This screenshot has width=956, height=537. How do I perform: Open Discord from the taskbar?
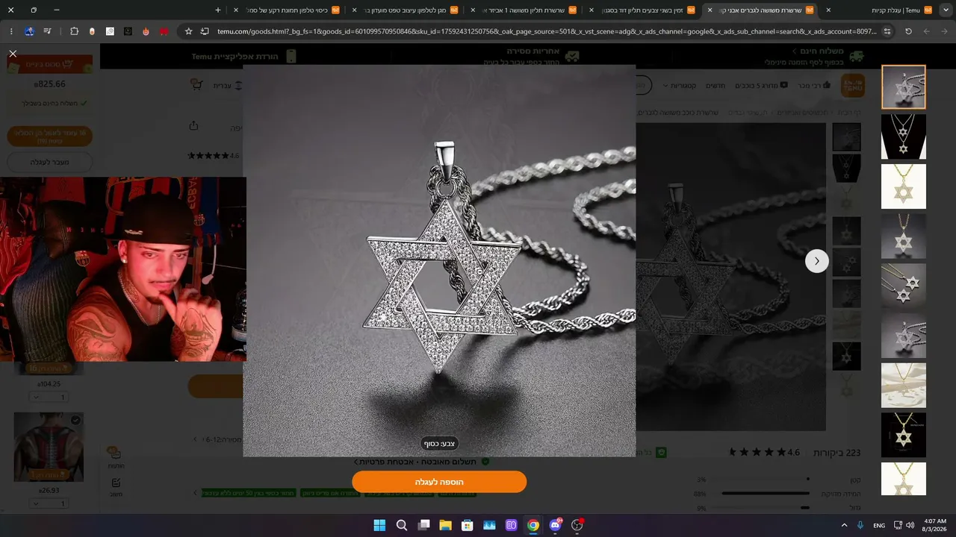[555, 525]
